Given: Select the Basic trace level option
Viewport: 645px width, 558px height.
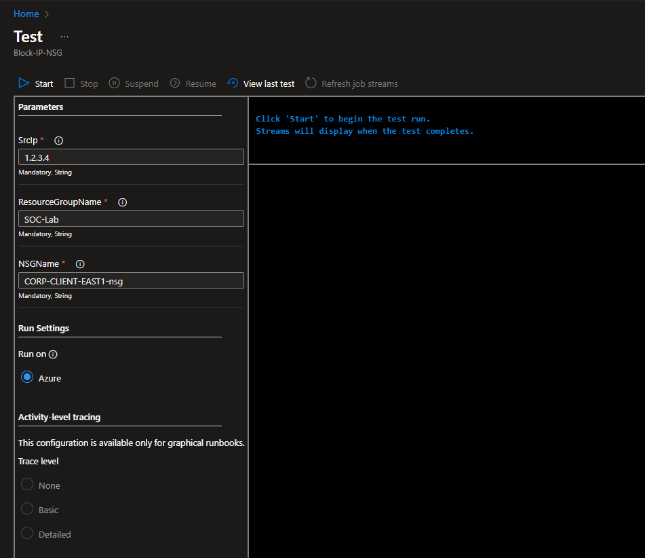Looking at the screenshot, I should pos(27,509).
